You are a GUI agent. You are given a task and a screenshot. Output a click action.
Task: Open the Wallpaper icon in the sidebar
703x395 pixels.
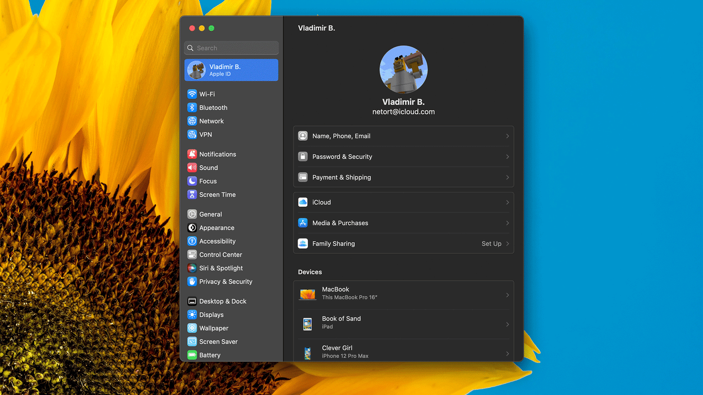pos(192,328)
